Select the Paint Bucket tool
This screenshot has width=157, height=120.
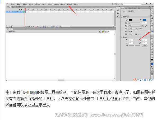(152, 44)
